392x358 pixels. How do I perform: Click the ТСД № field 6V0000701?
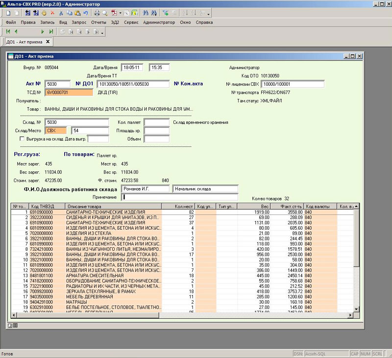tap(69, 93)
